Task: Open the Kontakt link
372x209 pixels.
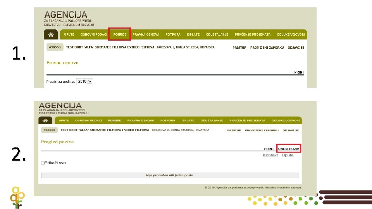Action: click(270, 155)
